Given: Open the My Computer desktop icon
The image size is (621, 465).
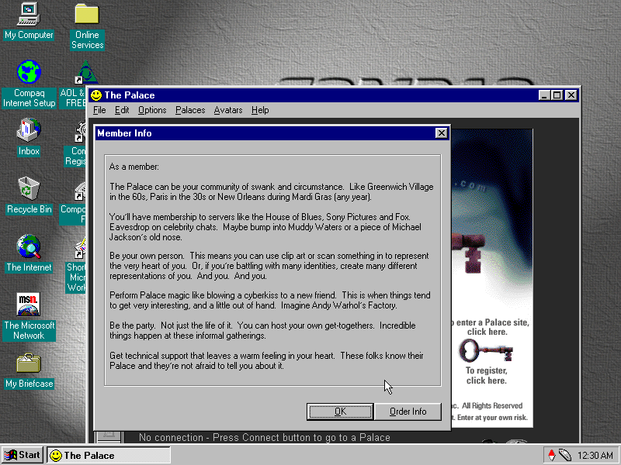Looking at the screenshot, I should [29, 14].
